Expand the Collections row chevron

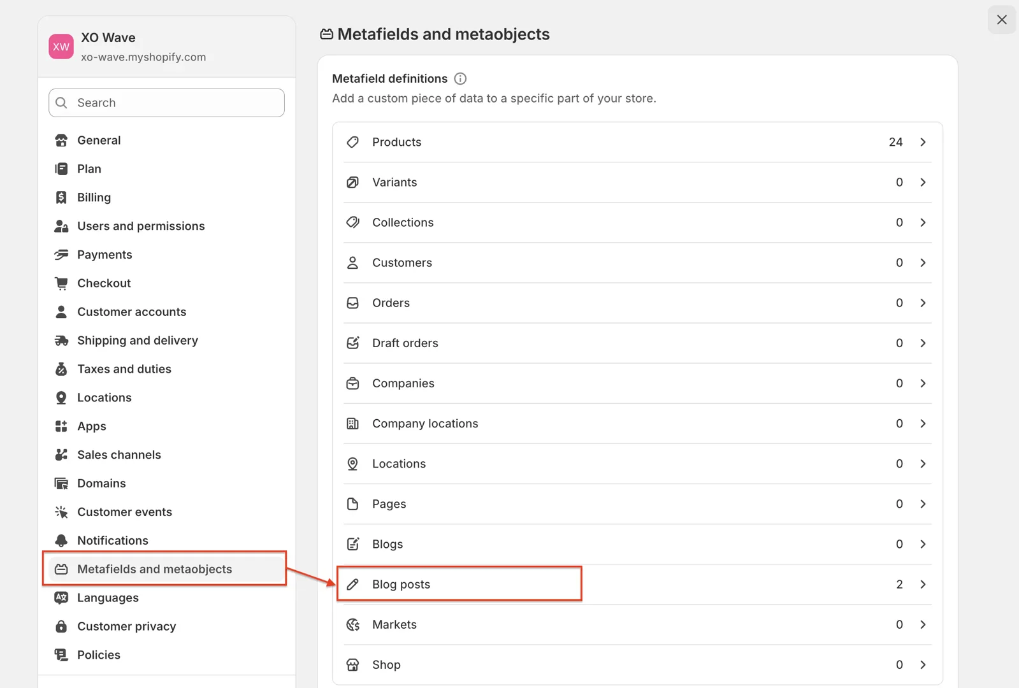tap(923, 222)
